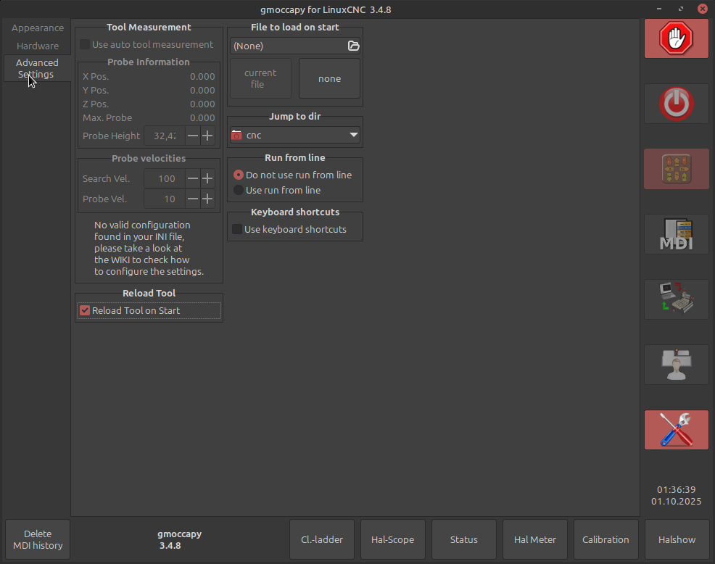Select the Use run from line option
This screenshot has height=564, width=715.
tap(239, 190)
